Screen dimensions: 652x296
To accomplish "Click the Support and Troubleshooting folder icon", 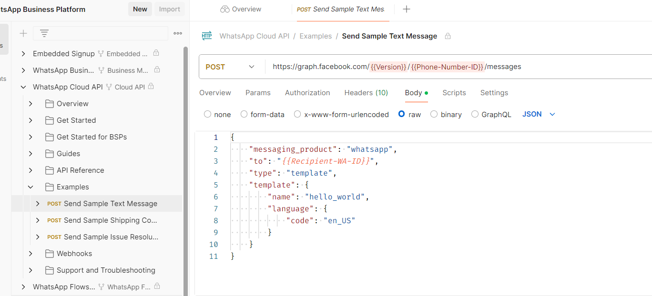I will pos(49,270).
